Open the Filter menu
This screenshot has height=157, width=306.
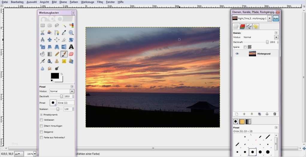[x=100, y=2]
